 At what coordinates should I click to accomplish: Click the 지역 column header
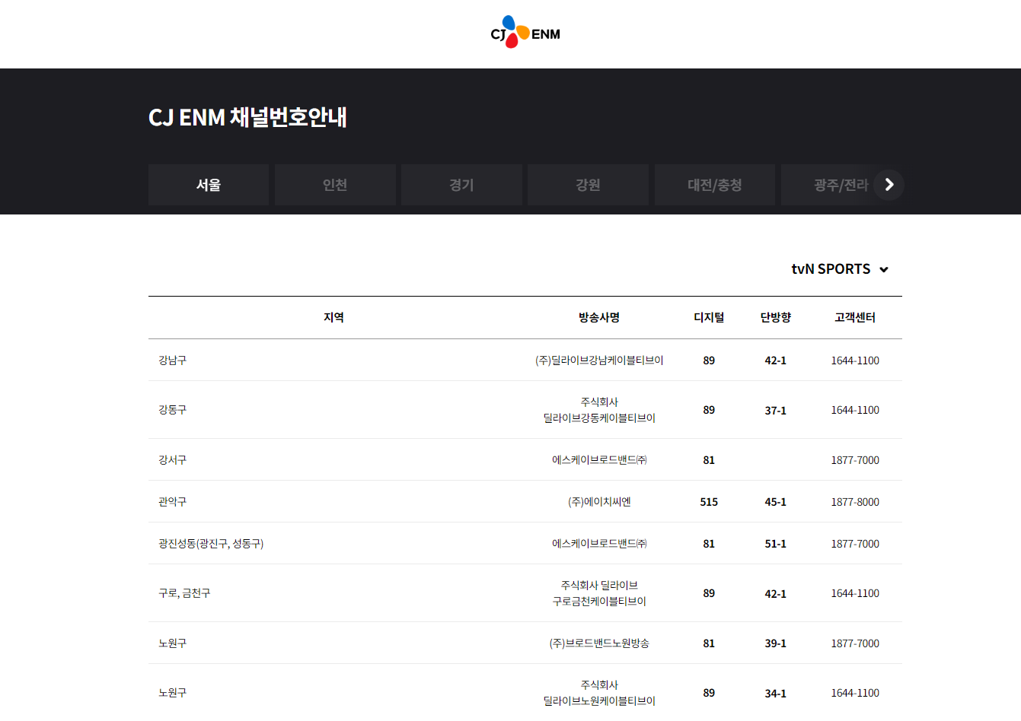coord(333,317)
